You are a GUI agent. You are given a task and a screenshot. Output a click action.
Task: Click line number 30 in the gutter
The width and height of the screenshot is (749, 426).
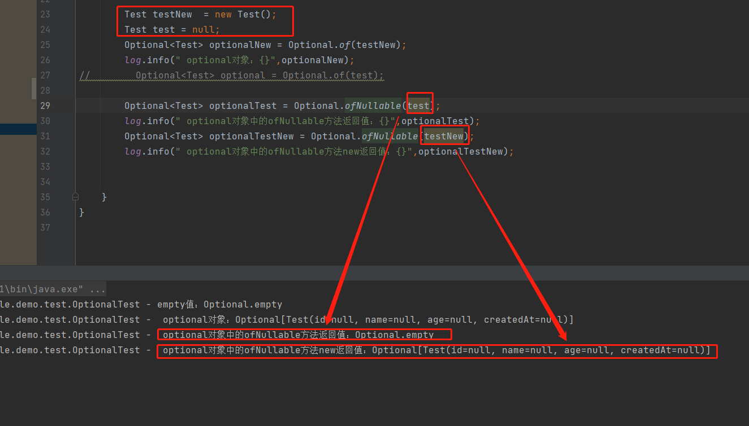(x=45, y=121)
